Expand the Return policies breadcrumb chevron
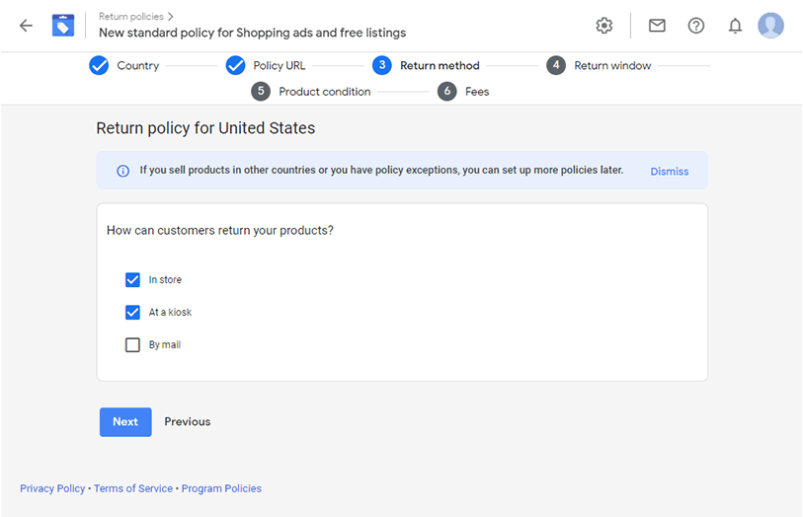The image size is (803, 517). [171, 17]
